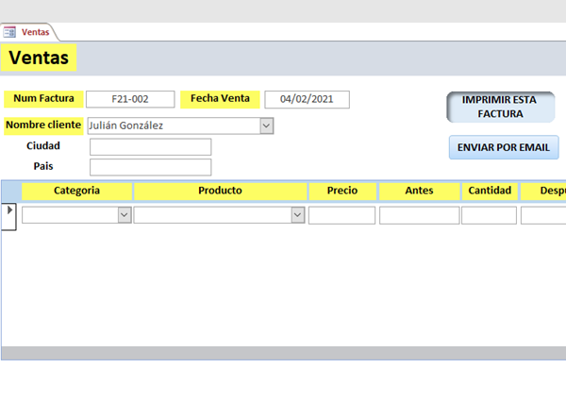Click the Cantidad input cell

coord(489,215)
